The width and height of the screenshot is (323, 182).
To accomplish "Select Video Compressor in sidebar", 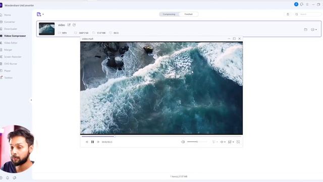I will tap(15, 36).
